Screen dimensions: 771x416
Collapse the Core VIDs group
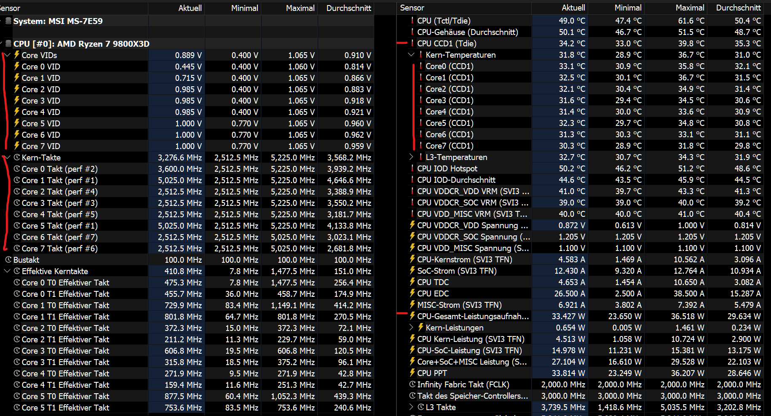pos(8,55)
